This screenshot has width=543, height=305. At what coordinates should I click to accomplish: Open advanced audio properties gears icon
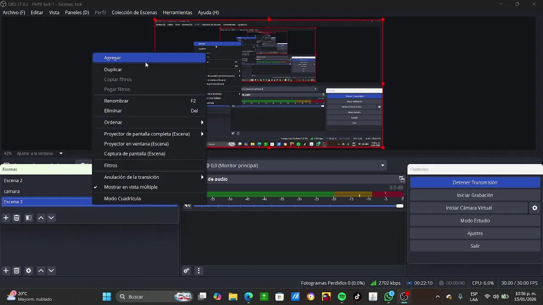pyautogui.click(x=186, y=271)
